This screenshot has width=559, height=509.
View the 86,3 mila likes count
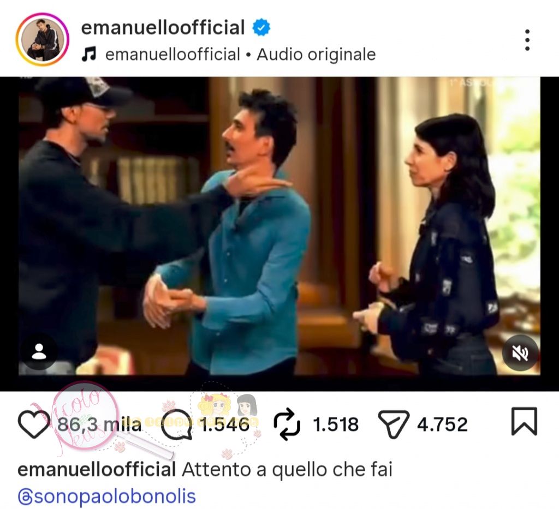pos(99,424)
